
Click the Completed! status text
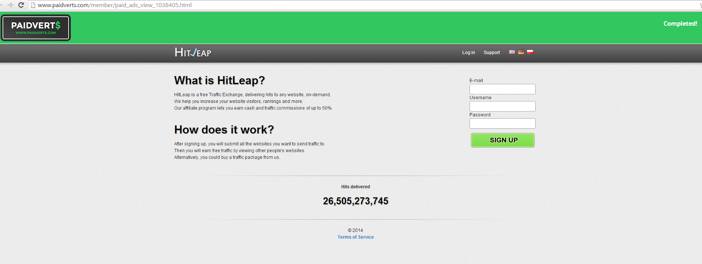[680, 24]
